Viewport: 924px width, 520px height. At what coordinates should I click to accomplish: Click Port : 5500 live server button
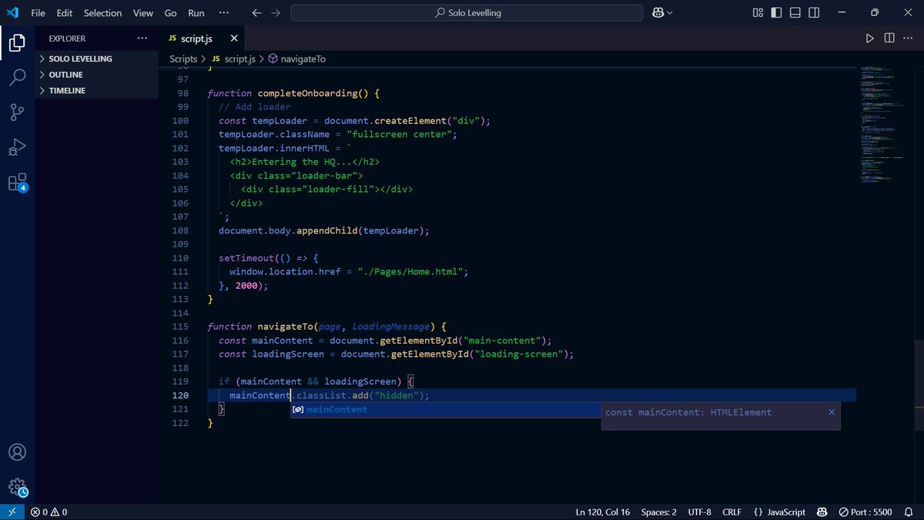point(865,512)
